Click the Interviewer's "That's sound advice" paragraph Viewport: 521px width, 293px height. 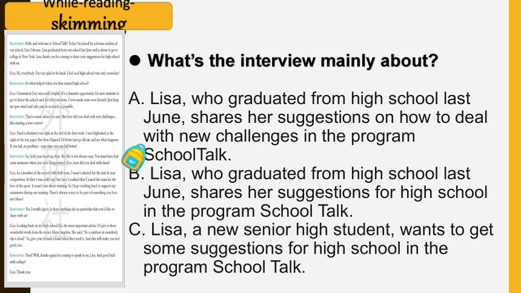pyautogui.click(x=63, y=120)
